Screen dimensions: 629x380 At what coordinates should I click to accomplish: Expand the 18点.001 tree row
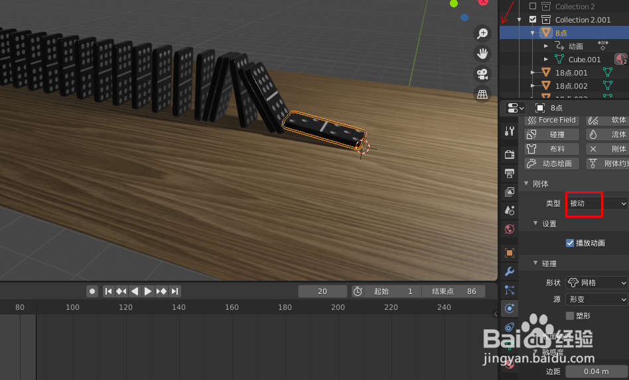coord(533,72)
